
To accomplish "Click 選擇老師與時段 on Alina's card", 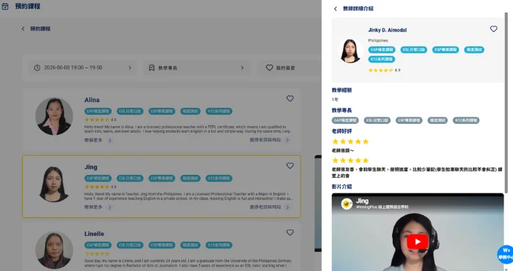I will pos(265,140).
